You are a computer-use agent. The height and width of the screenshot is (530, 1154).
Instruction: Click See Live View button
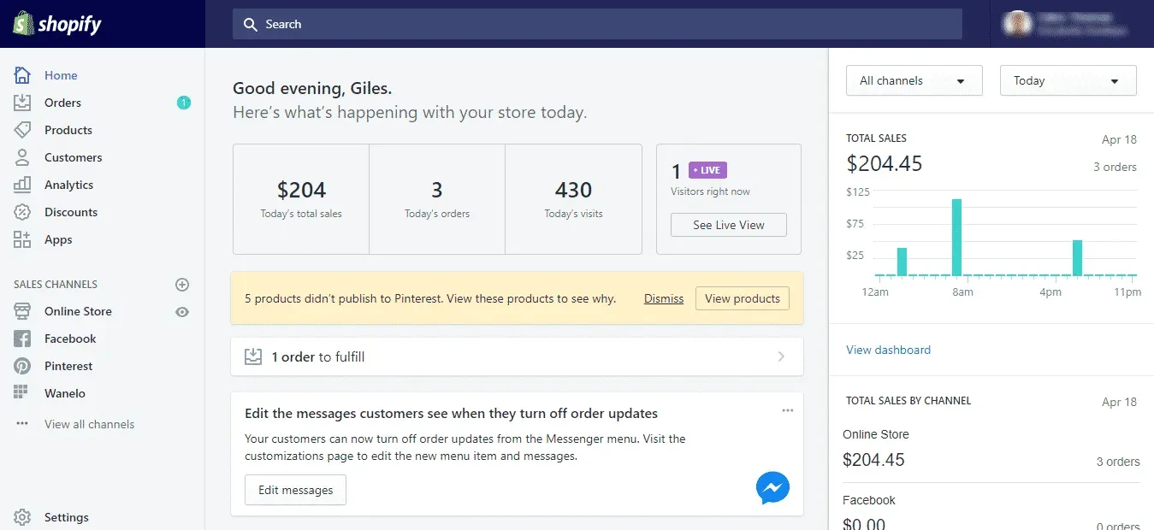(728, 225)
